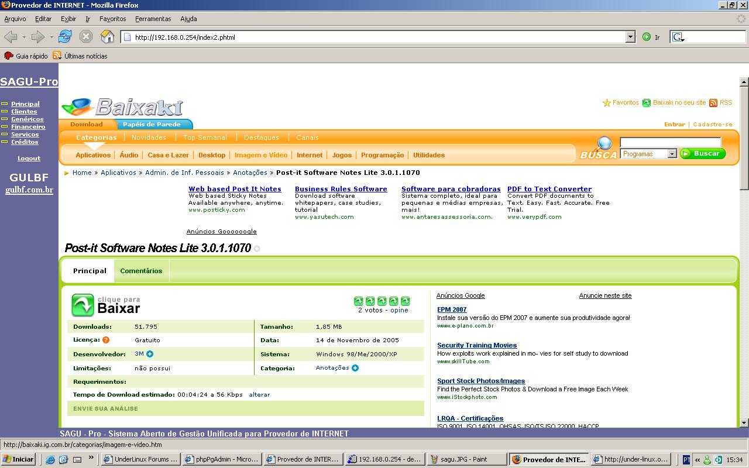Image resolution: width=749 pixels, height=468 pixels.
Task: Click the alterar download speed link
Action: pyautogui.click(x=259, y=395)
